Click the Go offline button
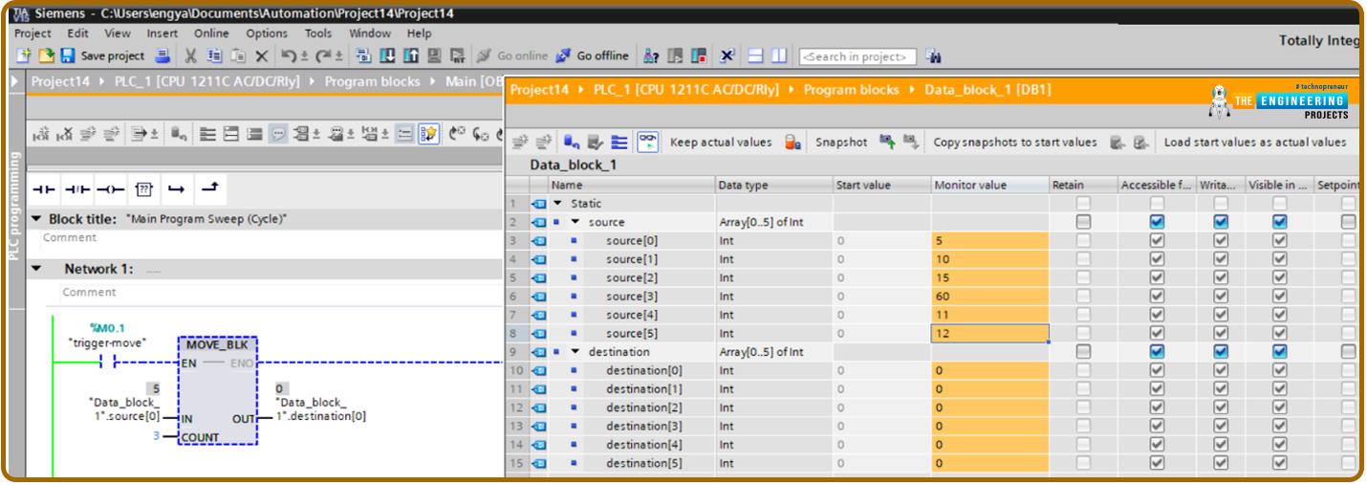 (x=593, y=55)
